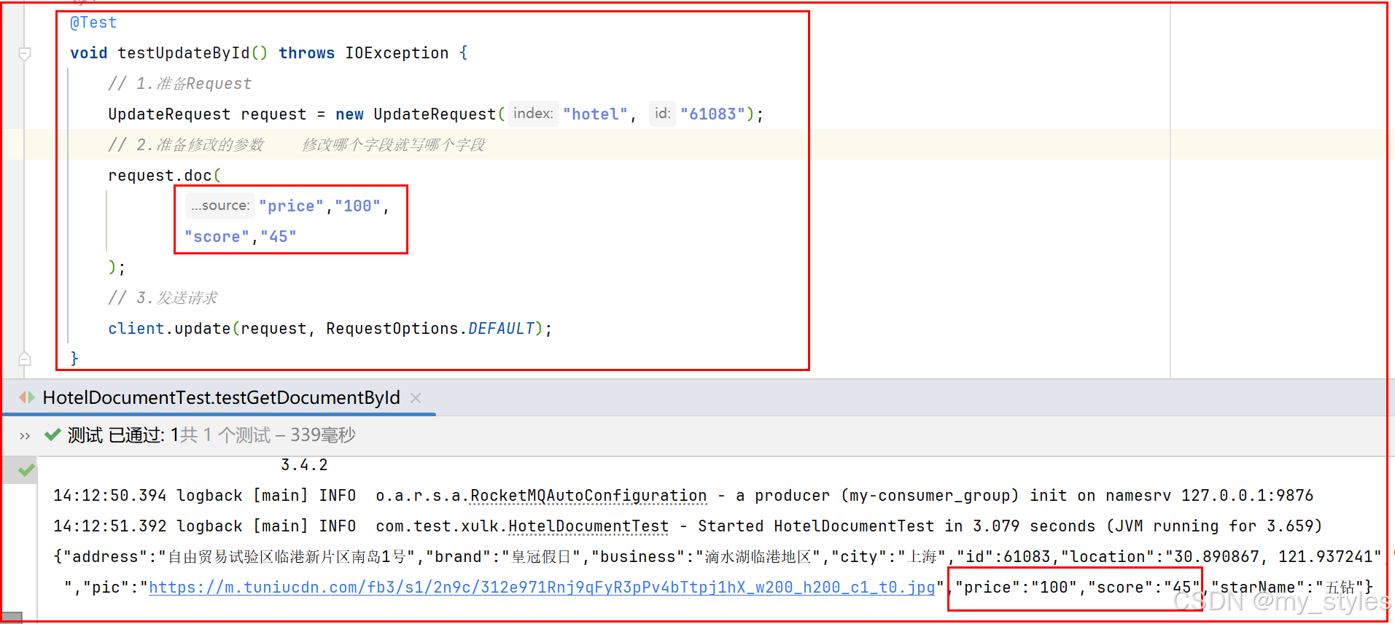
Task: Click the RocketMQAutoConfiguration class reference
Action: click(588, 496)
